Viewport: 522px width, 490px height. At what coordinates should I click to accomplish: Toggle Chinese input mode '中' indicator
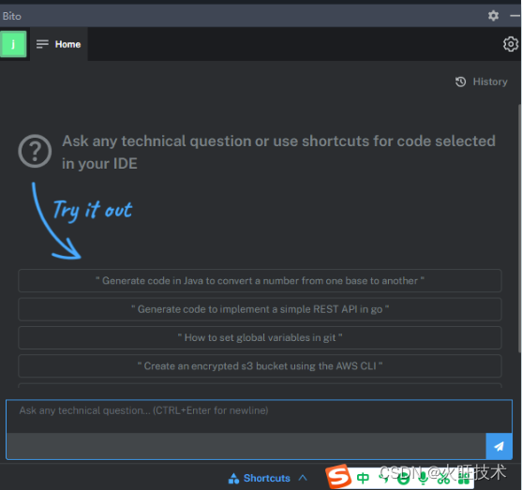pyautogui.click(x=363, y=479)
